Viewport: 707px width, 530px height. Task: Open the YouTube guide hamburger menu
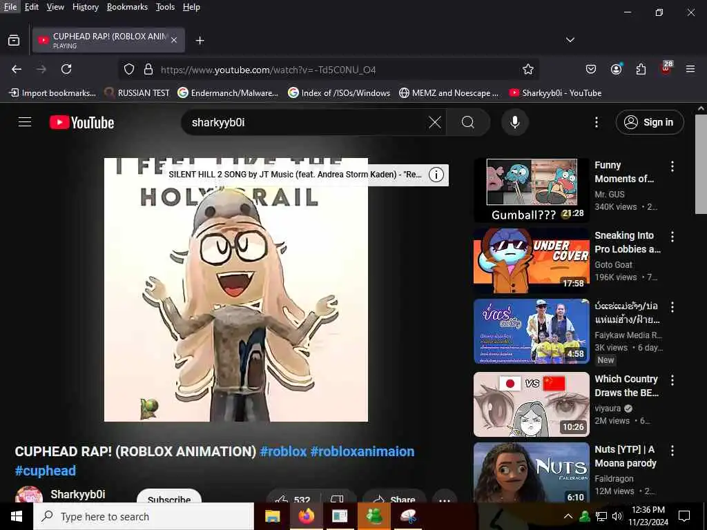[25, 122]
